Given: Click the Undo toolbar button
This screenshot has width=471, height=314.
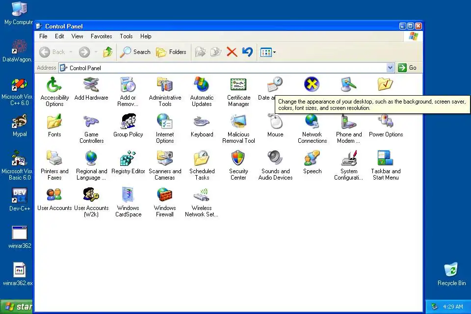Looking at the screenshot, I should point(247,52).
